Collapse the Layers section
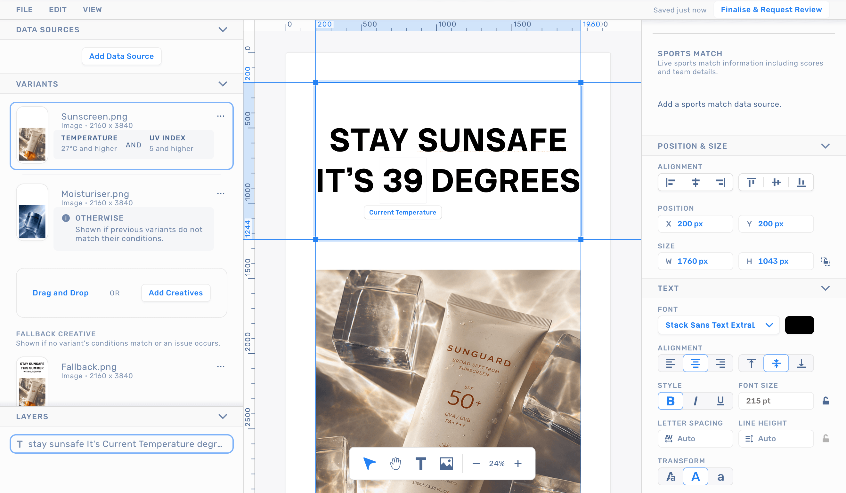 tap(223, 416)
